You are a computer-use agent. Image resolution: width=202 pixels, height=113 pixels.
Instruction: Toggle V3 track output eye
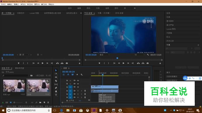(x=78, y=80)
